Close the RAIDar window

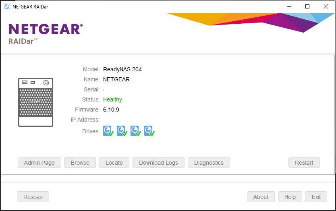pos(326,6)
